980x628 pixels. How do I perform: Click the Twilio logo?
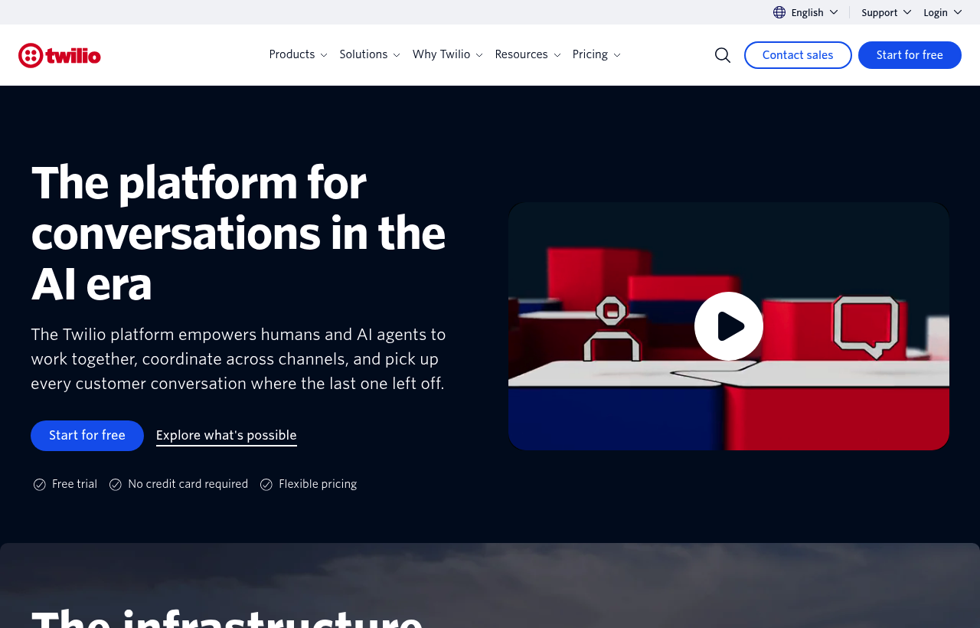60,55
